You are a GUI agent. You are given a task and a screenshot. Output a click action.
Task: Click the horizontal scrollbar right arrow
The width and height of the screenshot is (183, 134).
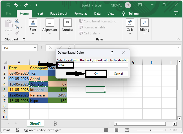tap(175, 124)
